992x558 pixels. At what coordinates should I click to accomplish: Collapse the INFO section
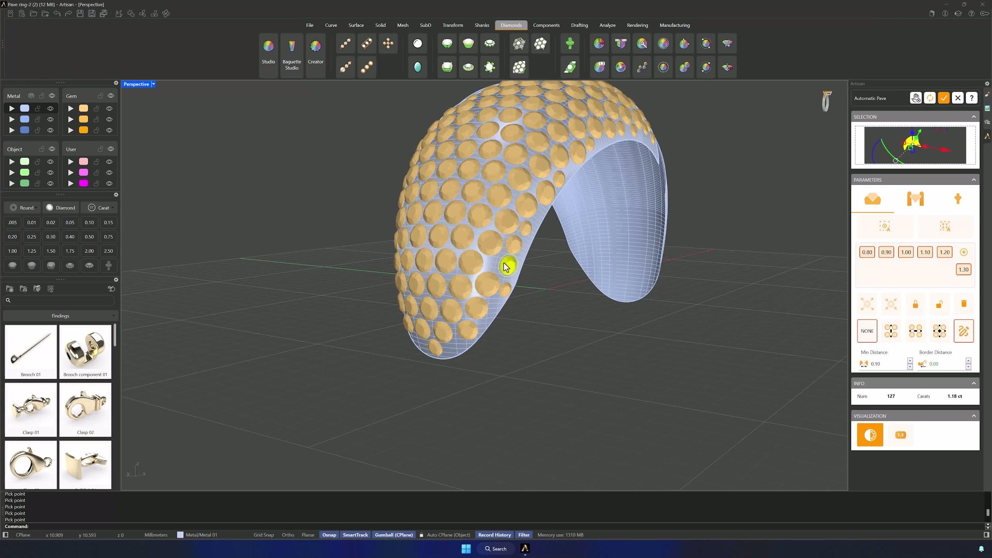tap(974, 383)
